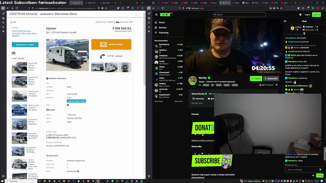
Task: Open the '+18' more photos thumbnail
Action: pyautogui.click(x=125, y=67)
